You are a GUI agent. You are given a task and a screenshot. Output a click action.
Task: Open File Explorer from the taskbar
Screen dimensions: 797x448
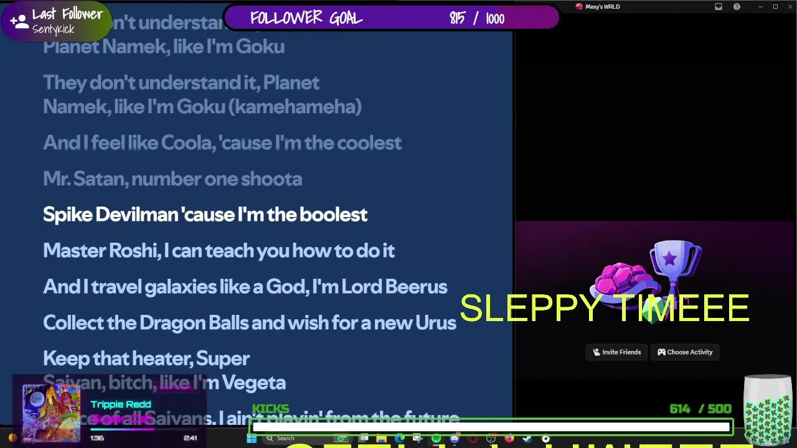(381, 439)
